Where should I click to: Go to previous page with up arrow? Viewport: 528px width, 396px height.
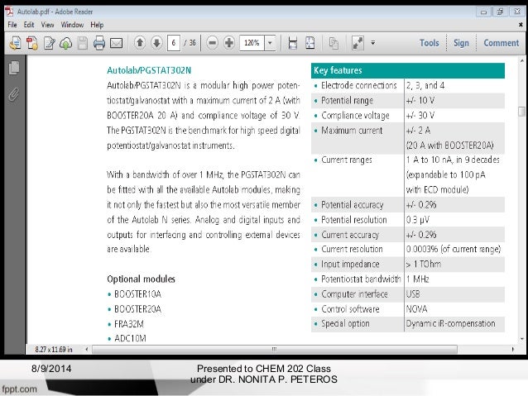coord(139,43)
